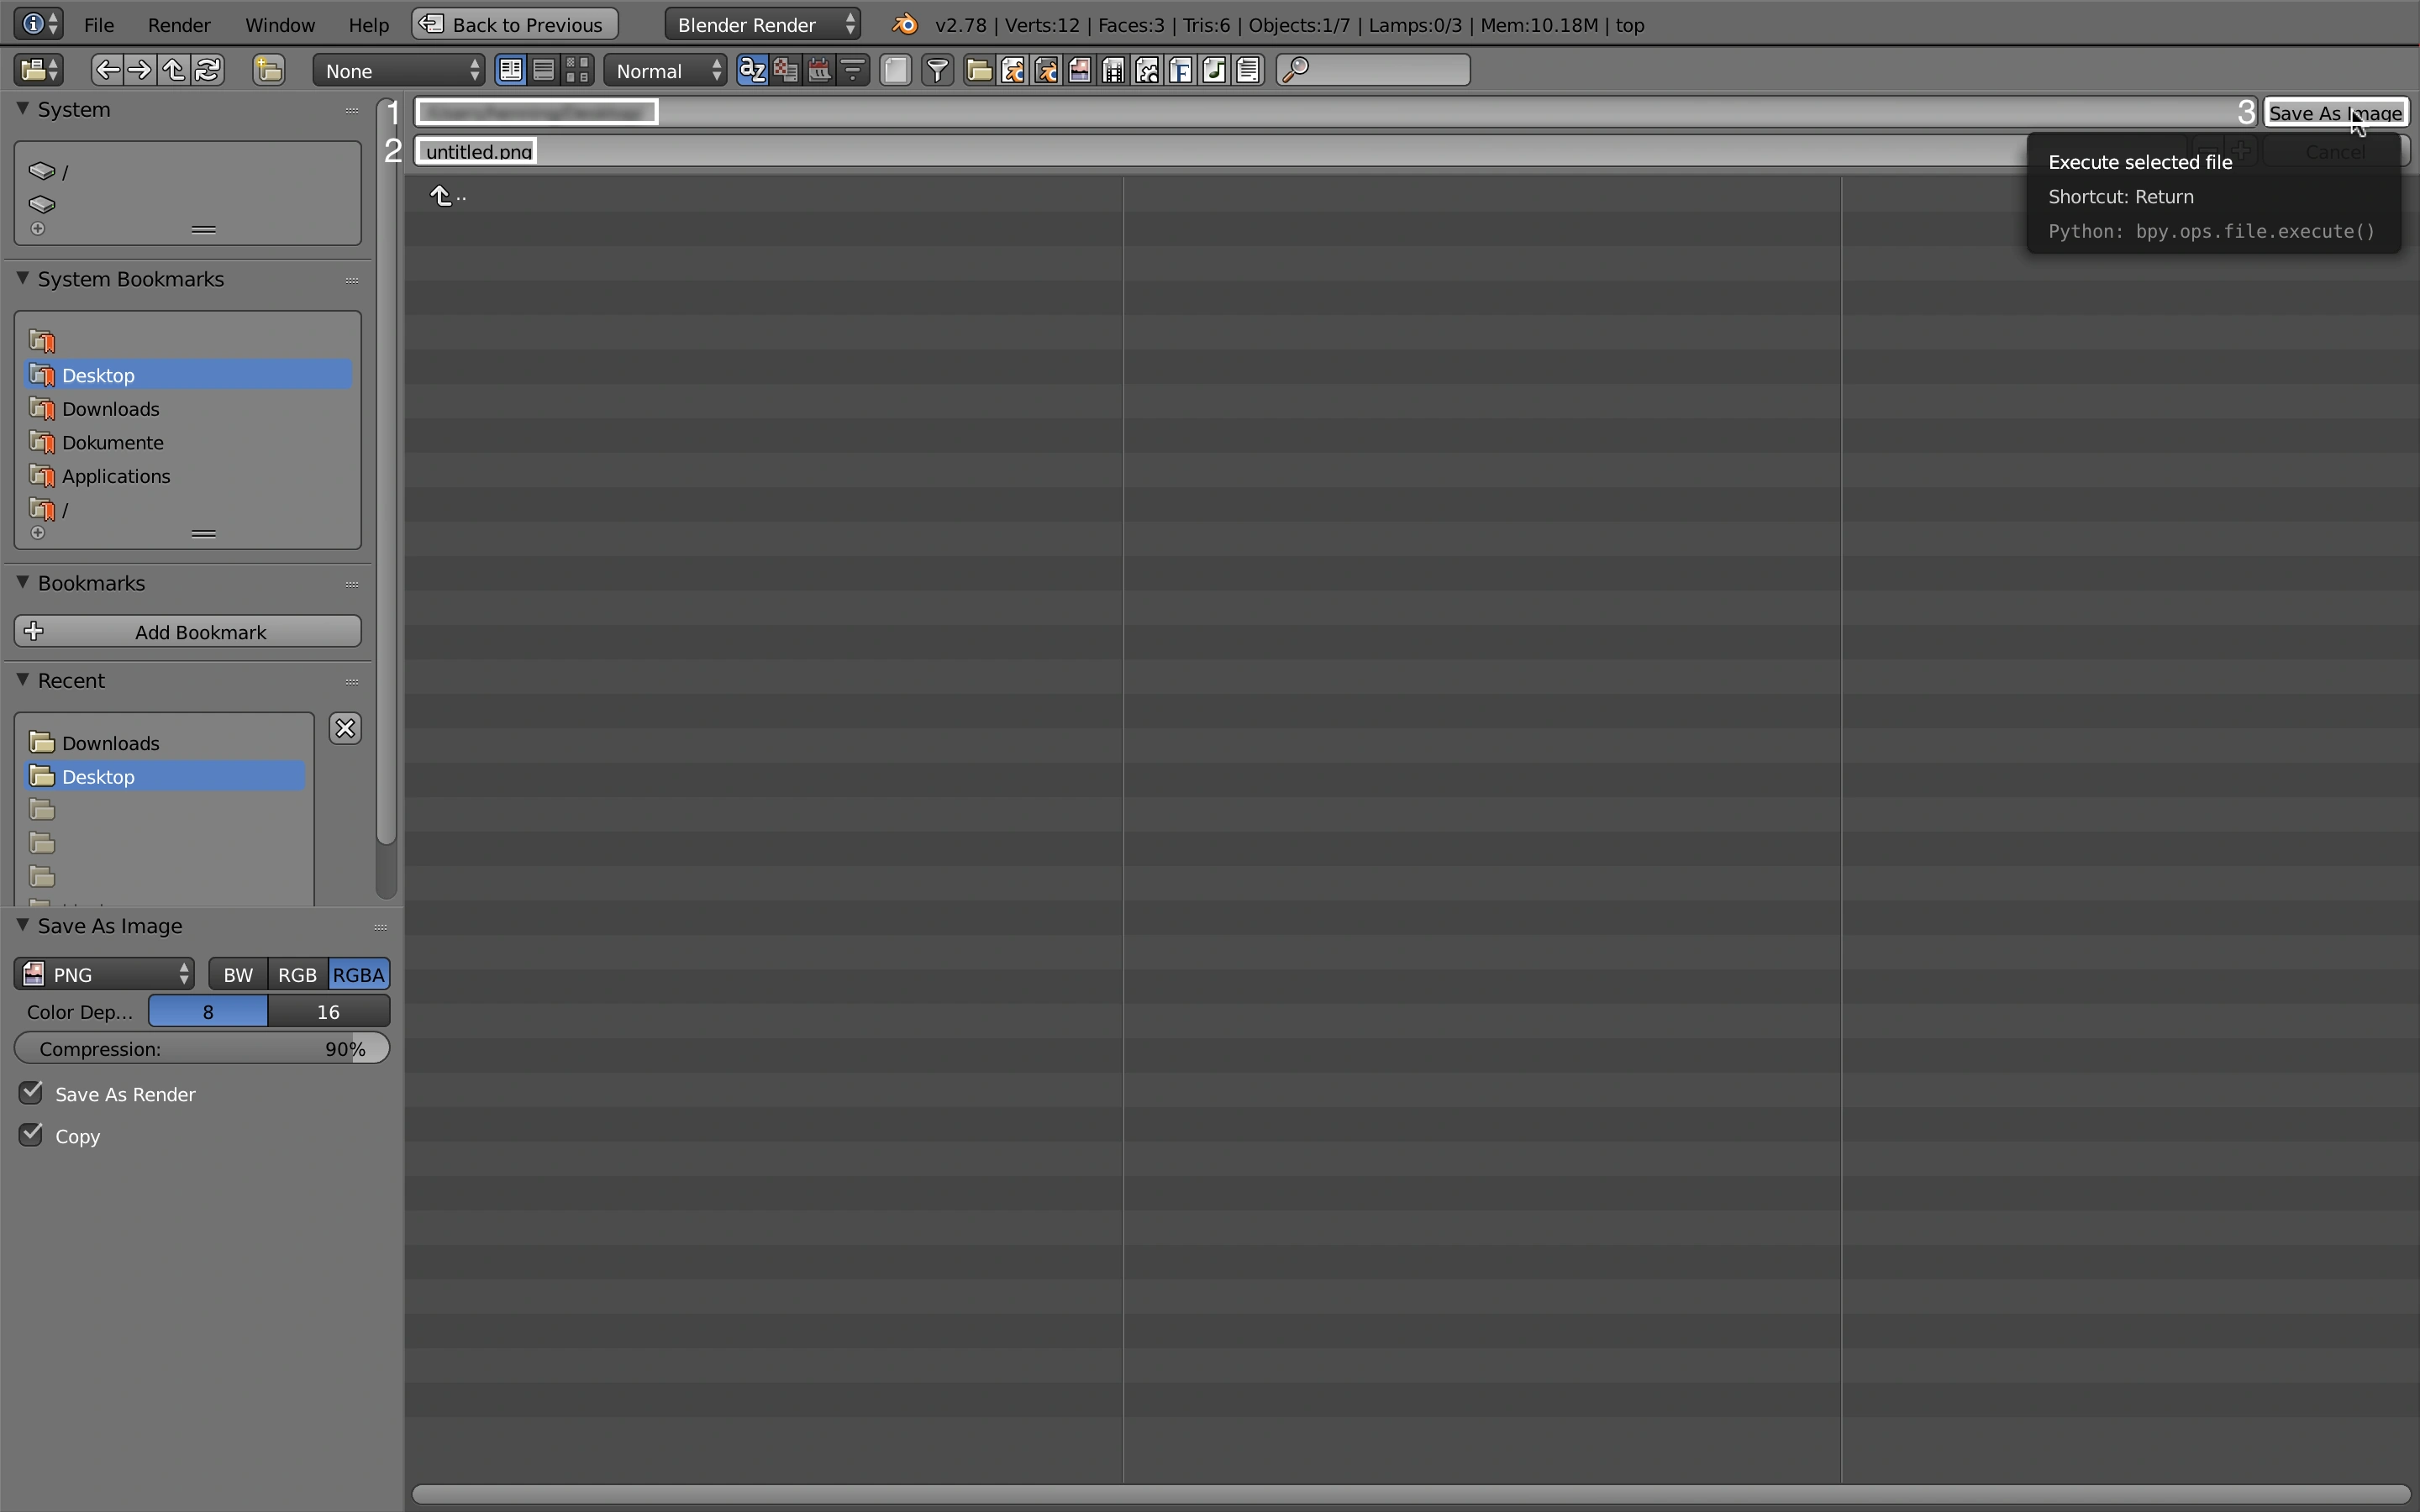
Task: Set color depth to 16
Action: pyautogui.click(x=328, y=1012)
